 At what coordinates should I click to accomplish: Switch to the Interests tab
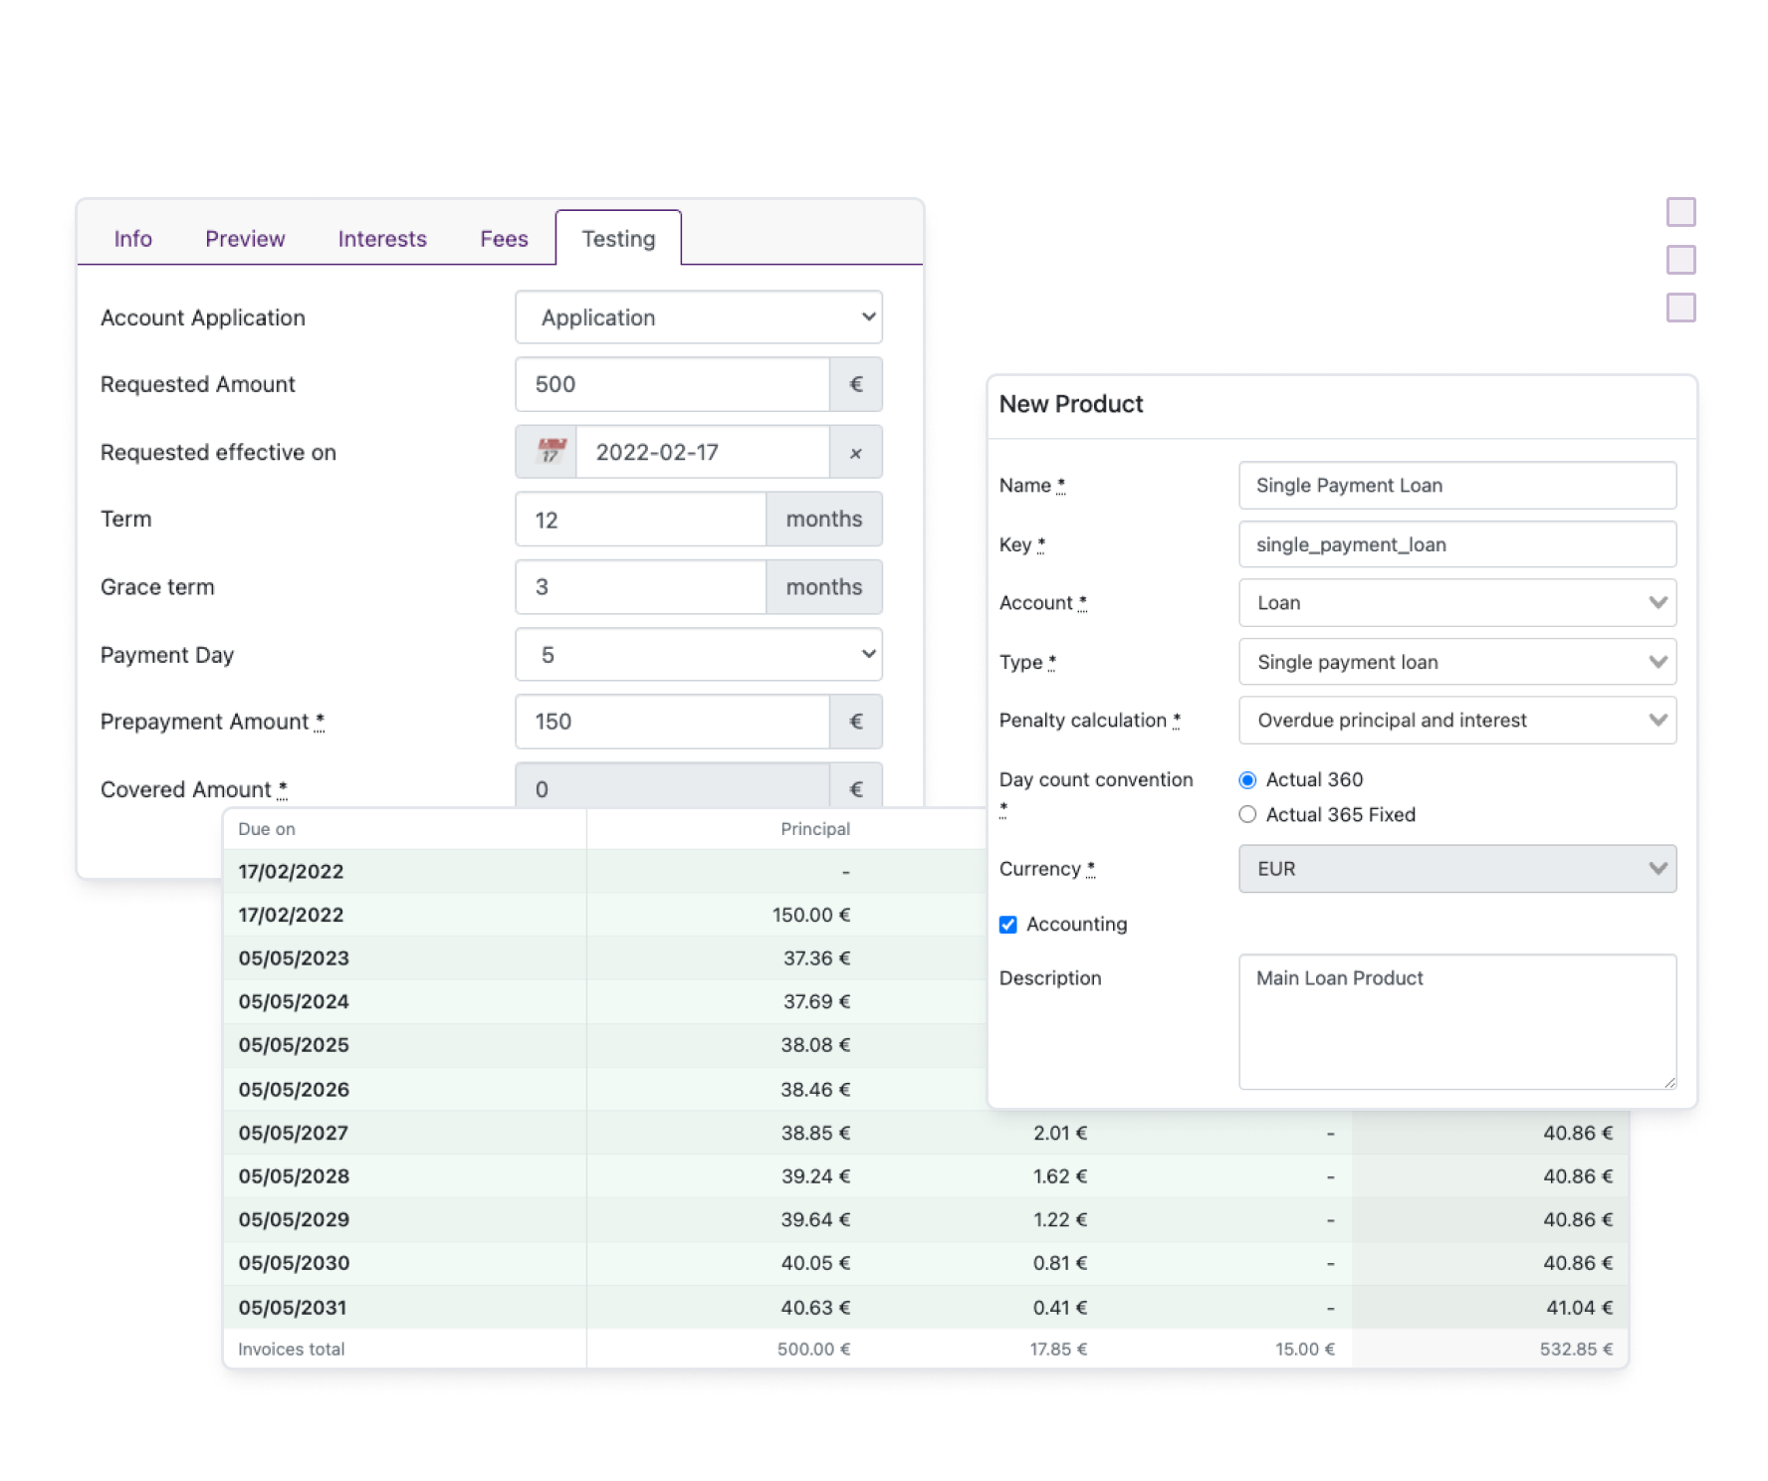(x=382, y=238)
